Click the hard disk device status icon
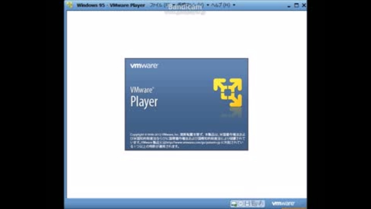Image resolution: width=371 pixels, height=209 pixels. 234,204
